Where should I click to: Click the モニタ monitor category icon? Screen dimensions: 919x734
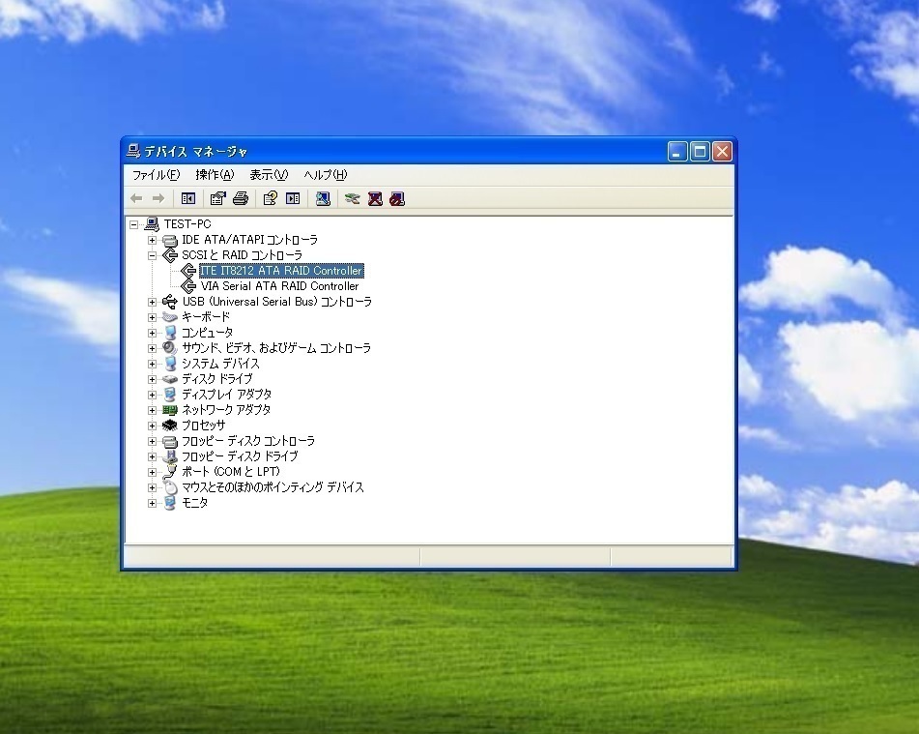tap(170, 503)
